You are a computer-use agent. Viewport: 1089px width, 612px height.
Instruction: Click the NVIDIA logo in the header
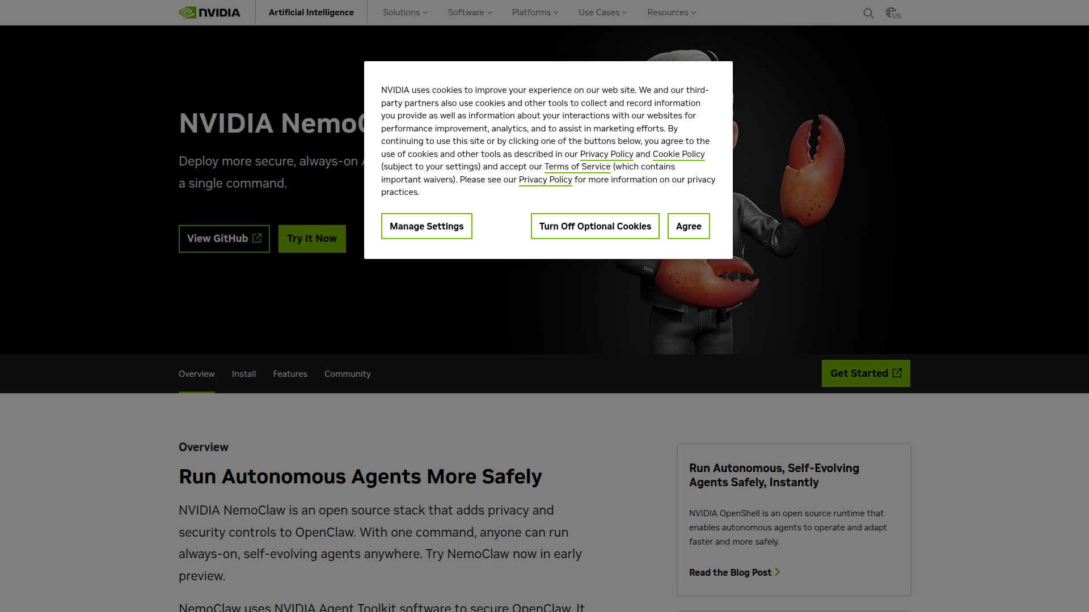[x=209, y=12]
